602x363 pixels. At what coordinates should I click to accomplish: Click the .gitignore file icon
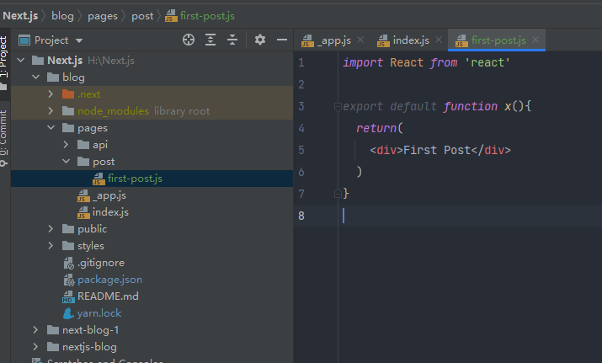click(68, 263)
